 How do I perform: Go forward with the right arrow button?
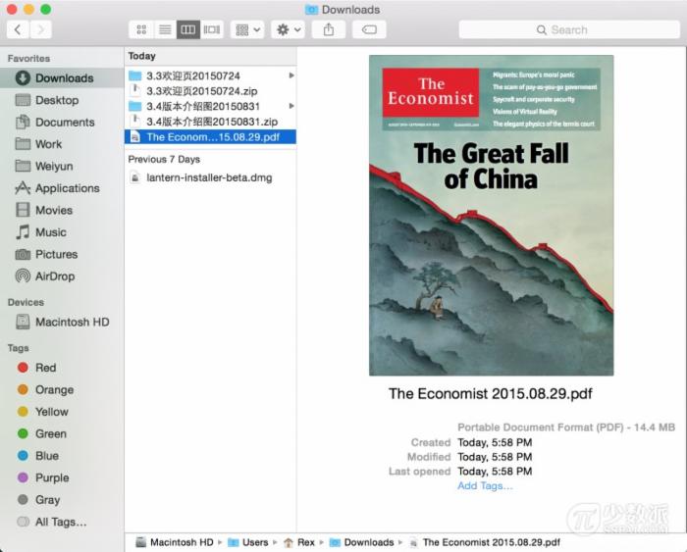(41, 29)
